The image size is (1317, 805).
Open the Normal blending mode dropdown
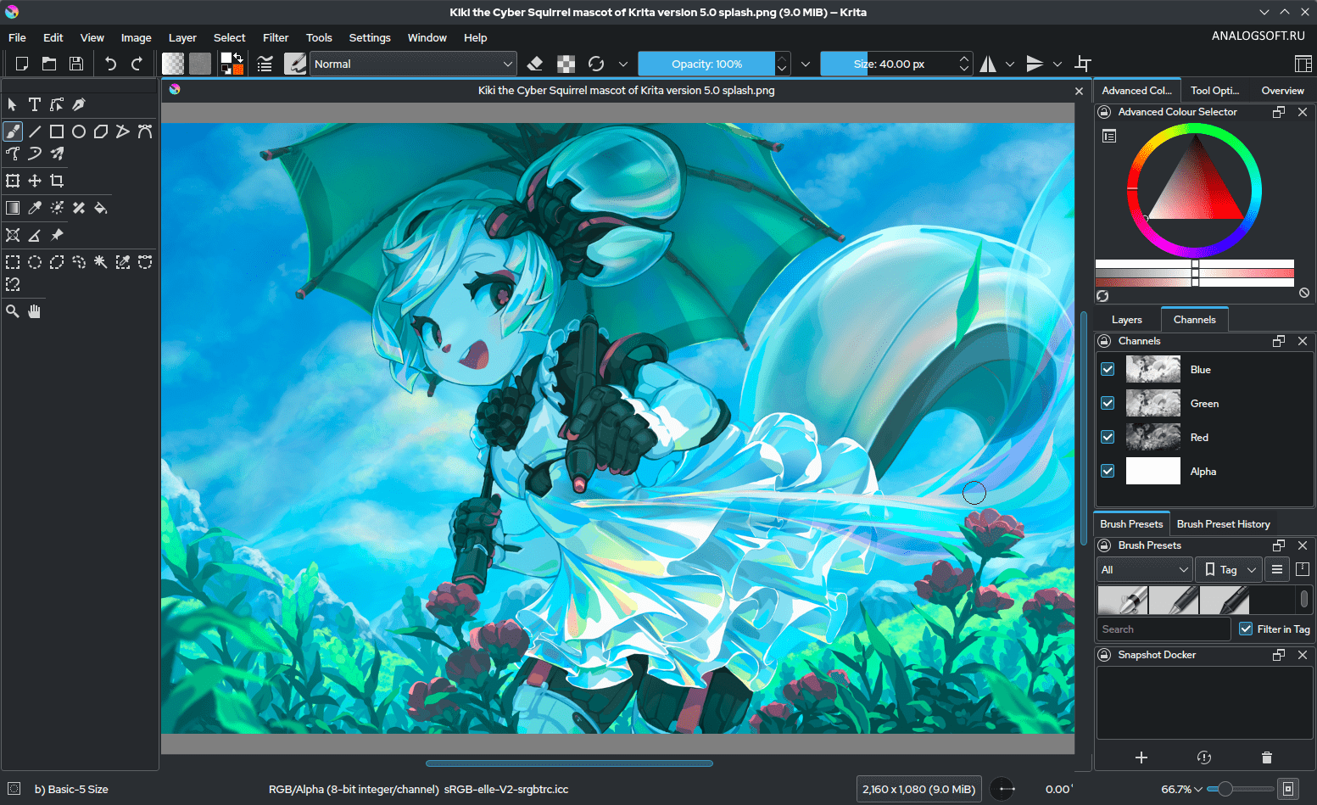[413, 63]
